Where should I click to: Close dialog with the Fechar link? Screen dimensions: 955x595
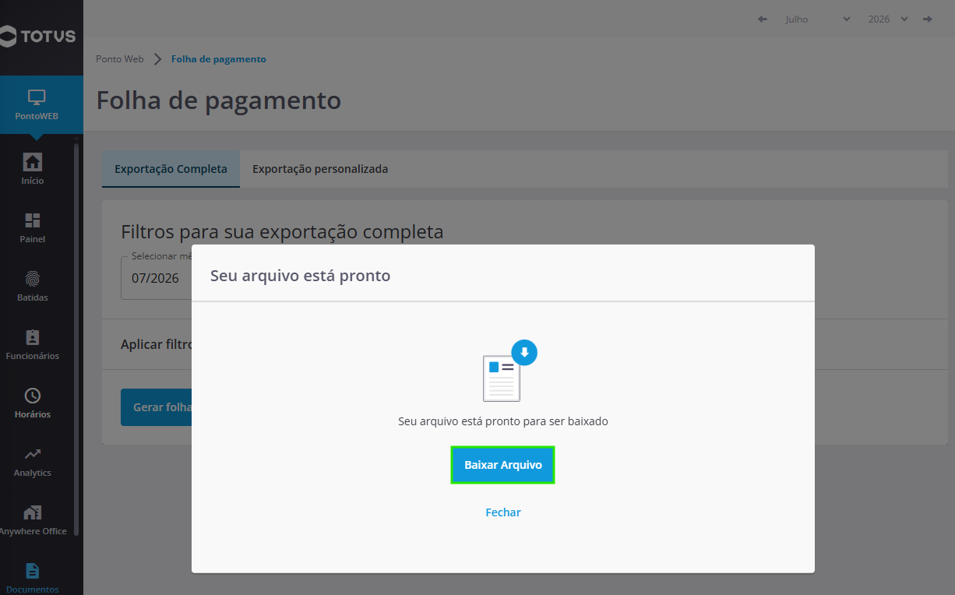502,512
